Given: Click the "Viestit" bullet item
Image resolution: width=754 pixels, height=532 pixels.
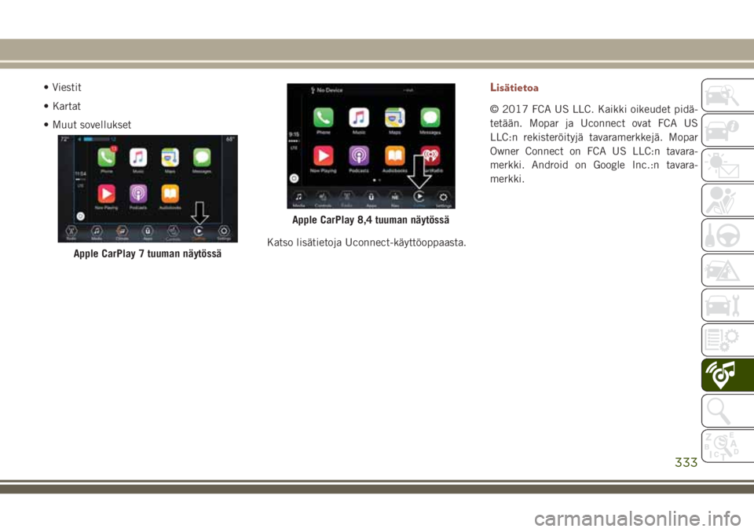Looking at the screenshot, I should point(67,87).
